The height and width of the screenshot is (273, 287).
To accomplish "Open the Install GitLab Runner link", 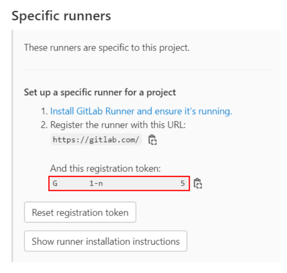I will click(141, 111).
